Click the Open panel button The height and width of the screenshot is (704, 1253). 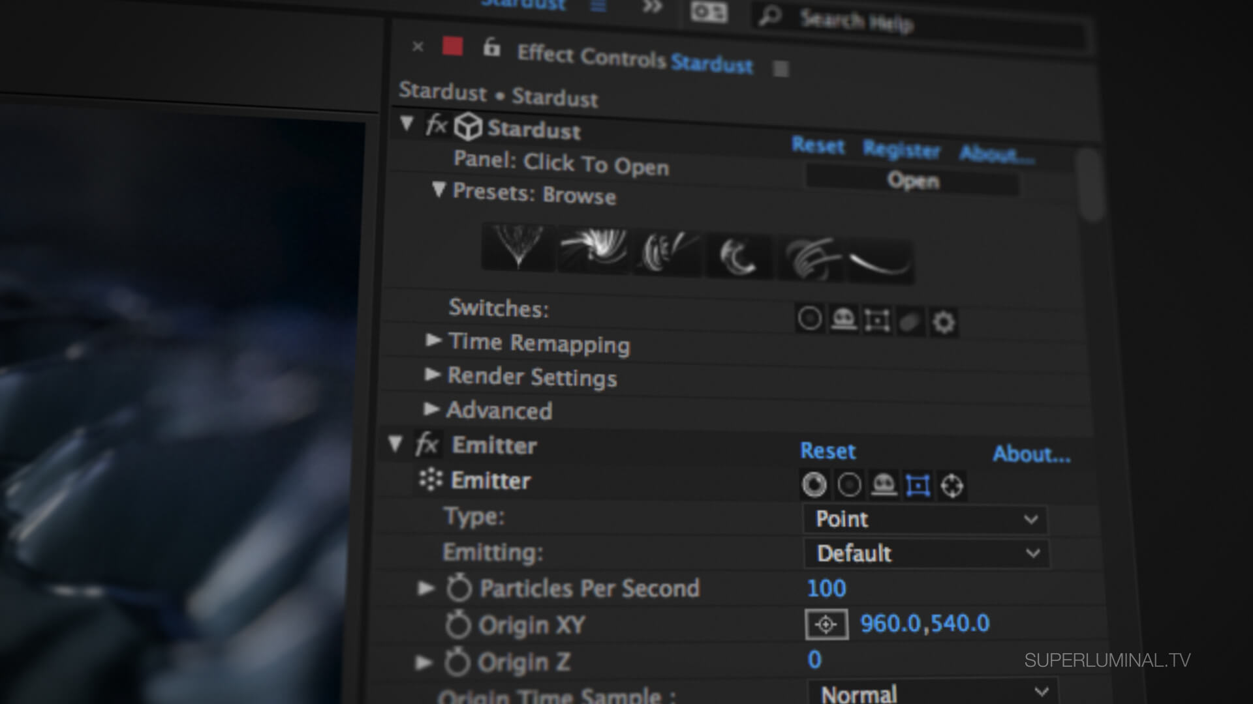[x=912, y=180]
